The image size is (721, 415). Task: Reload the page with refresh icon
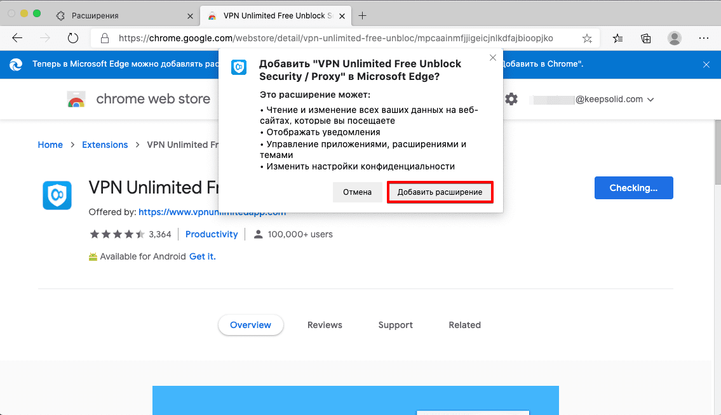point(72,38)
